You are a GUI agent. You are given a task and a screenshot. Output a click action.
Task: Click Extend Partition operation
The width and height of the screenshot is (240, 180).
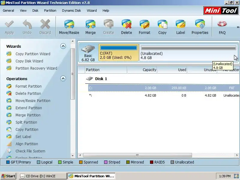(28, 108)
